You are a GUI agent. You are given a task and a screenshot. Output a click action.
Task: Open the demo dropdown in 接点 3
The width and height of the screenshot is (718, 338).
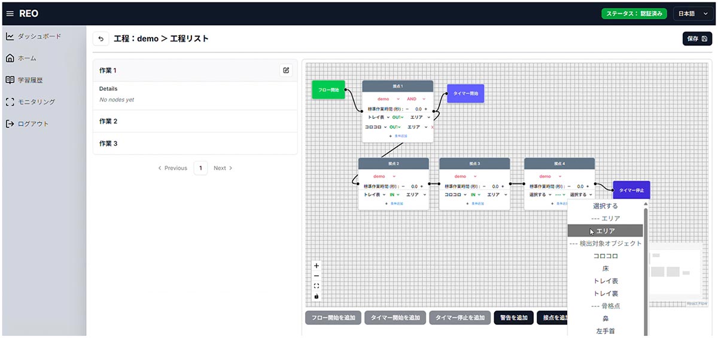pyautogui.click(x=463, y=176)
